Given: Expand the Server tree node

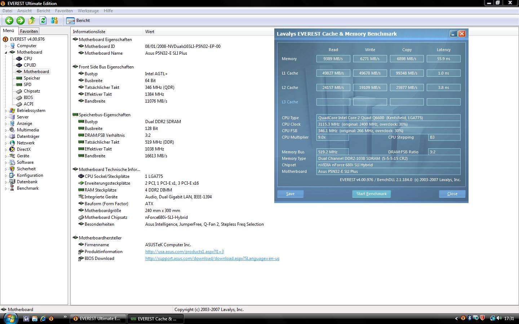Looking at the screenshot, I should click(x=6, y=117).
